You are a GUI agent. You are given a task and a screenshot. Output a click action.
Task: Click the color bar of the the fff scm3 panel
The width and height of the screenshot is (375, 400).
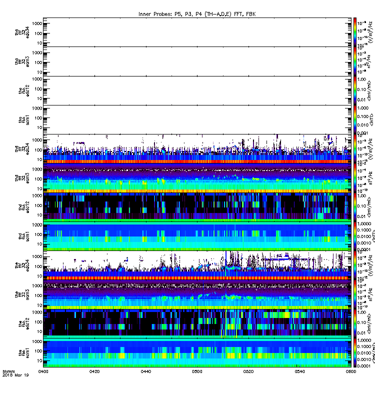click(x=355, y=294)
